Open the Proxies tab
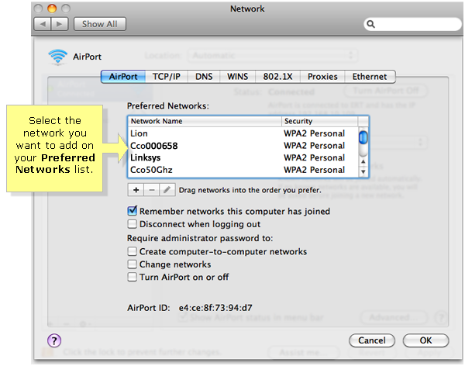465x366 pixels. [x=322, y=77]
